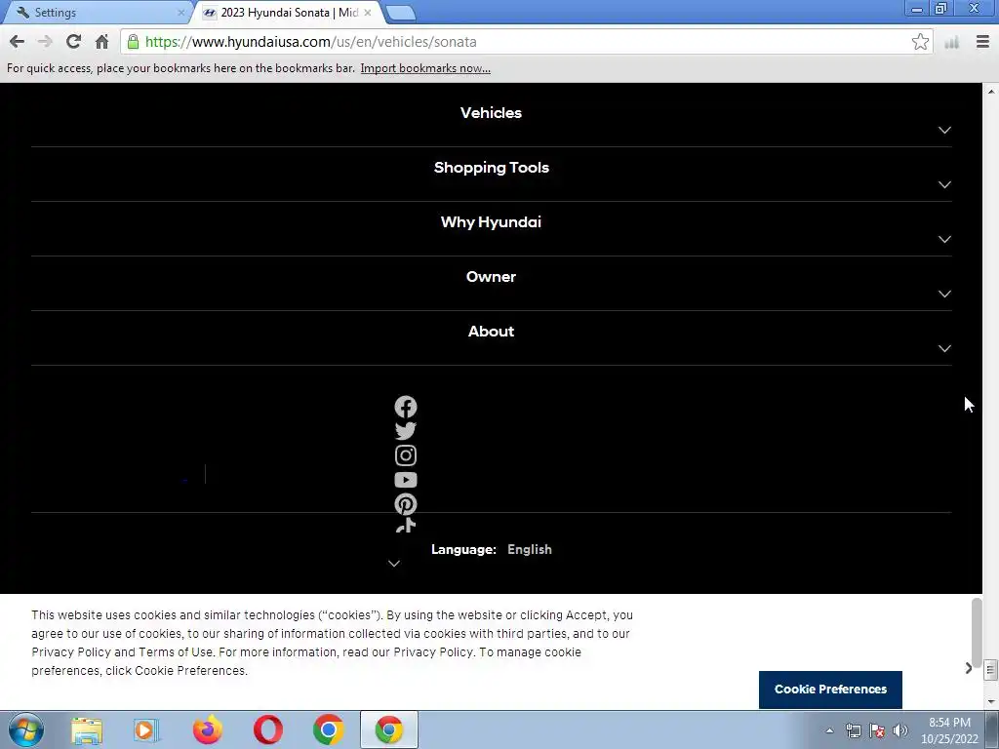Viewport: 999px width, 749px height.
Task: Launch Firefox from the taskbar
Action: (208, 729)
